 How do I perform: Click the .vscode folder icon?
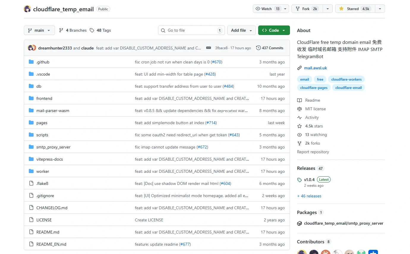tap(31, 74)
